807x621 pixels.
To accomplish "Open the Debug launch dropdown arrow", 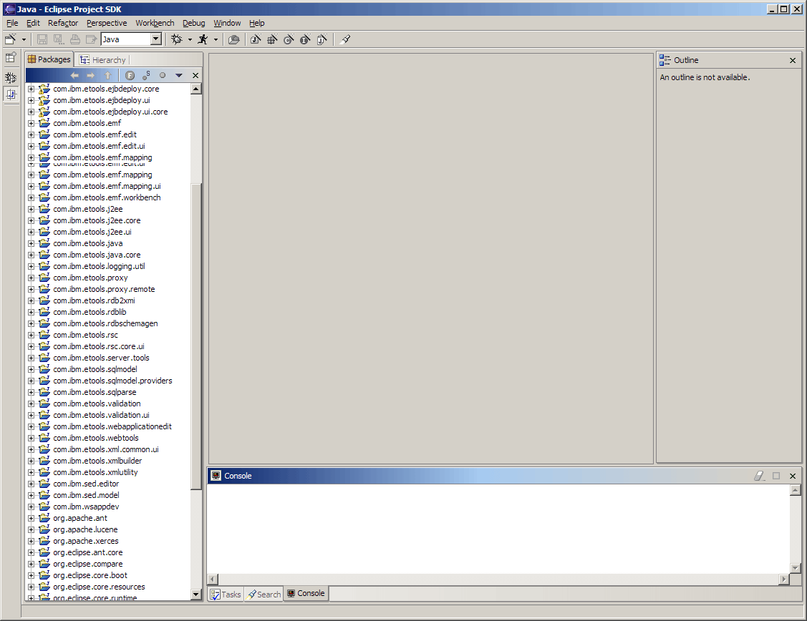I will (x=190, y=39).
